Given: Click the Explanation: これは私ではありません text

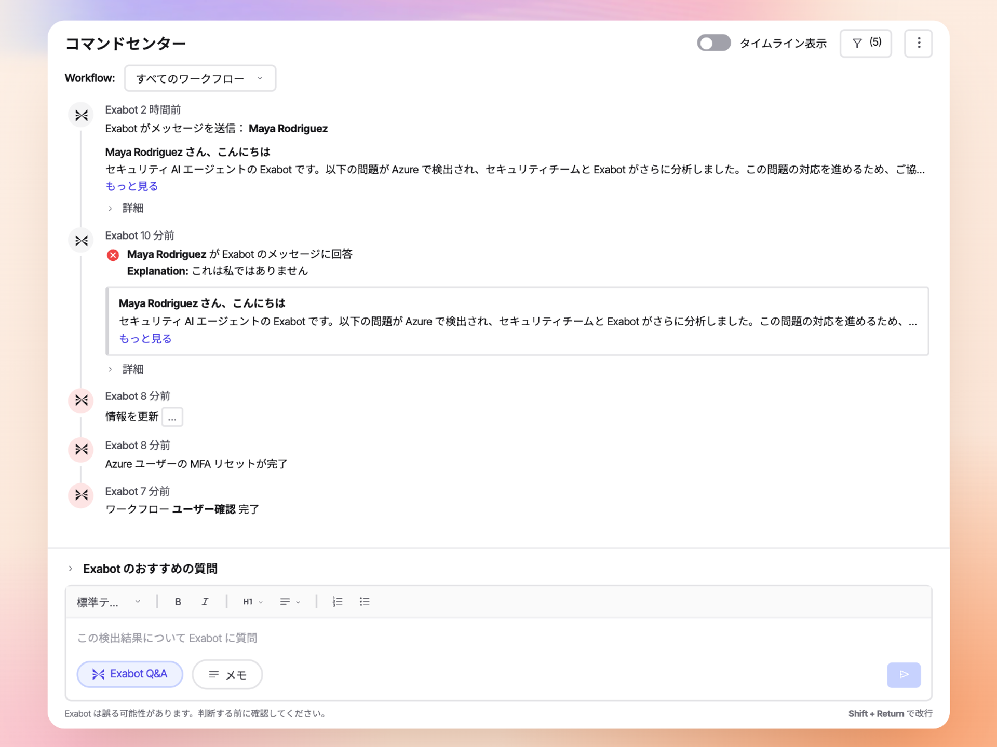Looking at the screenshot, I should click(218, 271).
